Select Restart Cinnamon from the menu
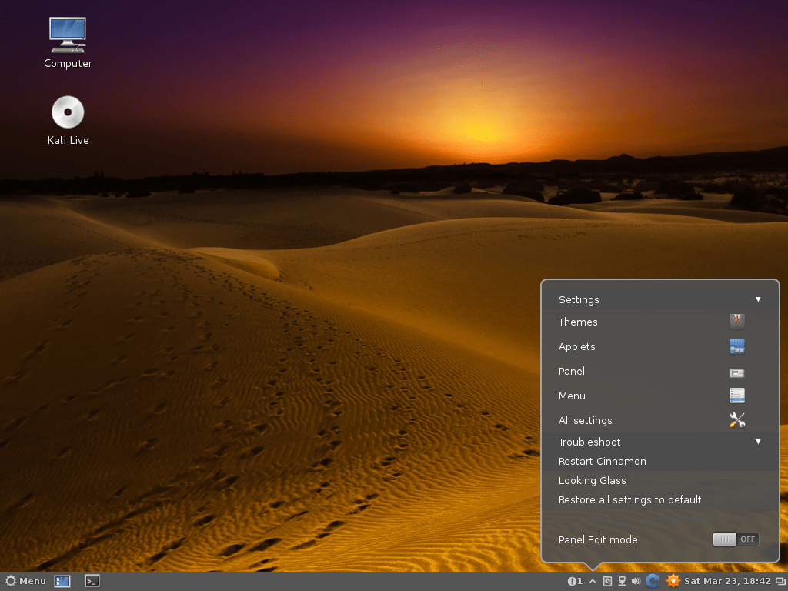The image size is (788, 591). pyautogui.click(x=602, y=461)
